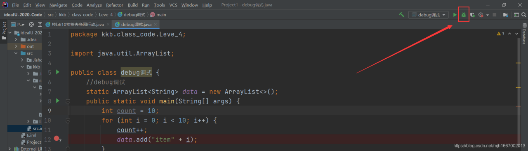
Task: Run with Coverage using the shield icon
Action: pos(472,15)
